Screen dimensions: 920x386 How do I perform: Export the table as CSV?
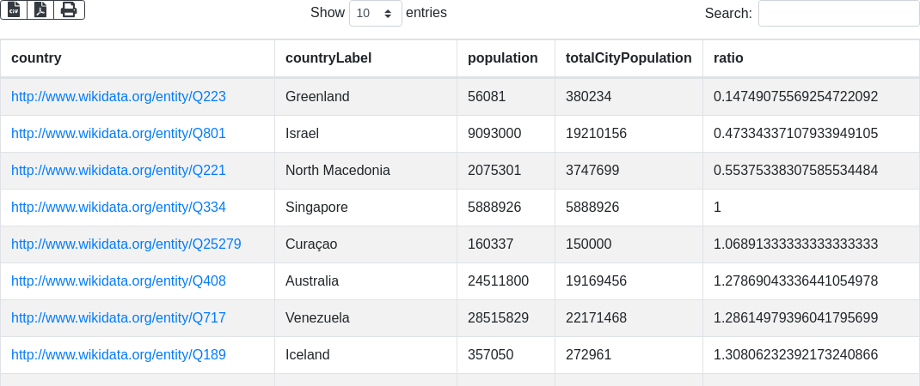coord(14,9)
